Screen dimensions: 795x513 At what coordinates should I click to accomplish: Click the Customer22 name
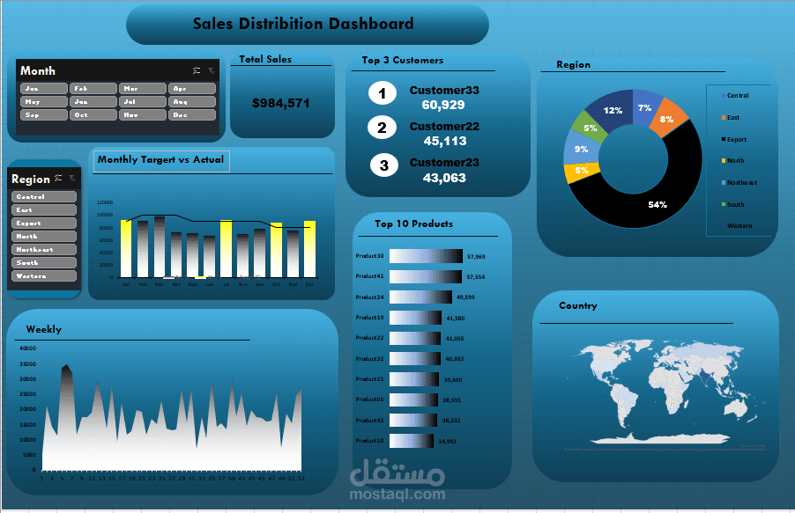pos(444,126)
